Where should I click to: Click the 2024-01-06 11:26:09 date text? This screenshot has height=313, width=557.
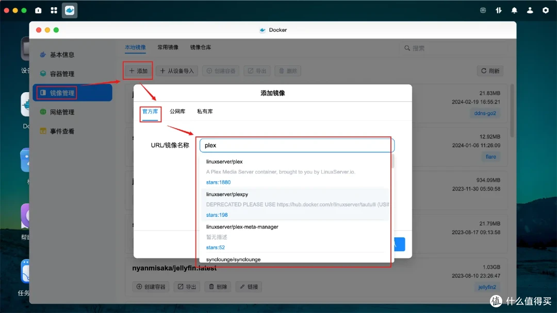(x=476, y=145)
